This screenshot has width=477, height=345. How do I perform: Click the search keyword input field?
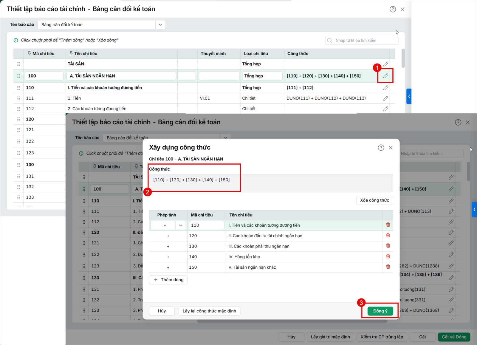362,40
